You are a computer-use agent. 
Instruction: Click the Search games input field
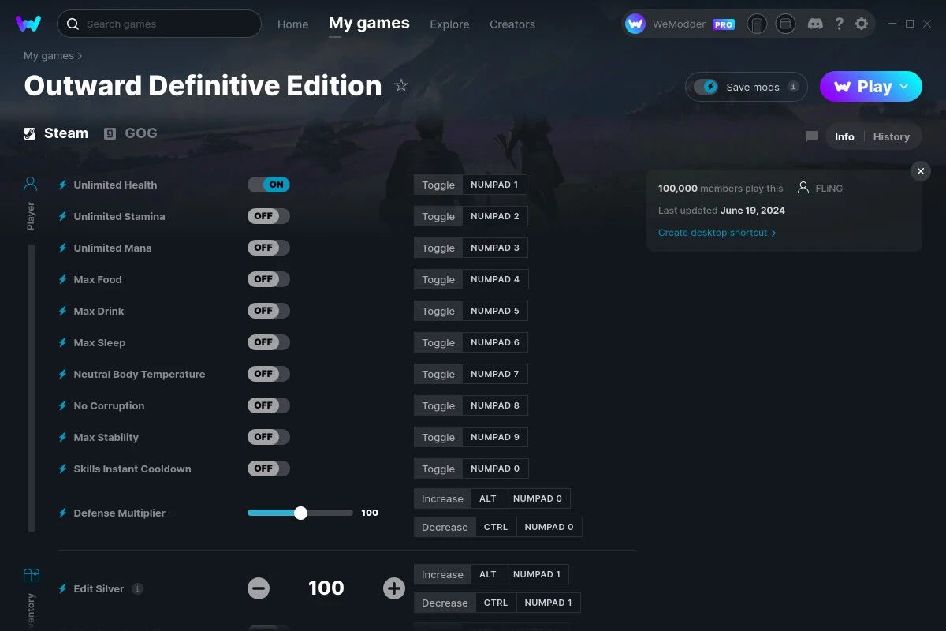pyautogui.click(x=158, y=24)
